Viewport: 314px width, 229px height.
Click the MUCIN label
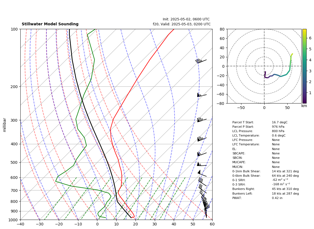pos(238,167)
